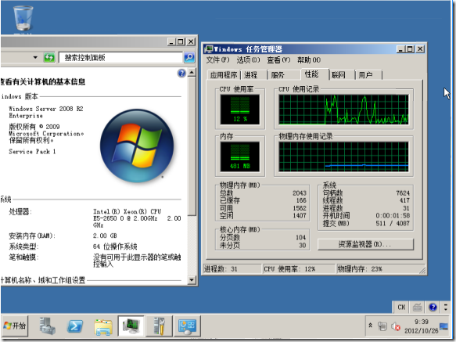
Task: Click the 物理内存使用记录 graph
Action: pyautogui.click(x=343, y=157)
